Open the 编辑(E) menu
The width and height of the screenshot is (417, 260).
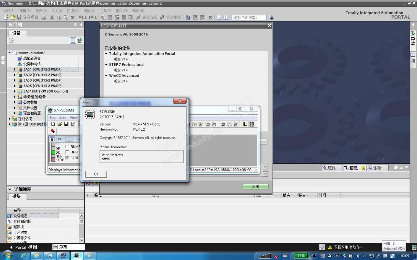click(25, 11)
